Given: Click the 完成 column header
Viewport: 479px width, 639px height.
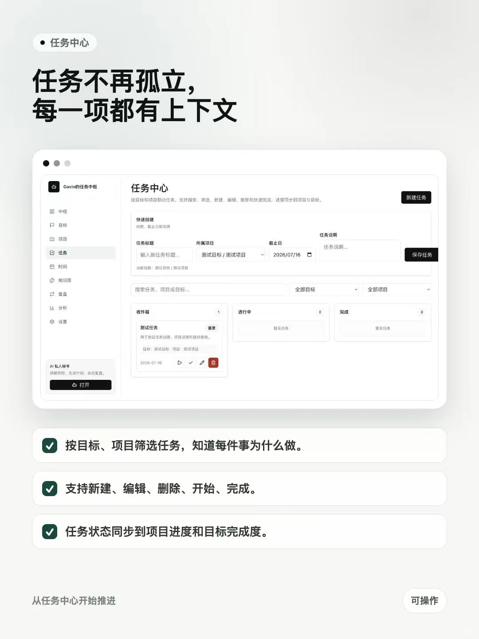Looking at the screenshot, I should point(344,312).
